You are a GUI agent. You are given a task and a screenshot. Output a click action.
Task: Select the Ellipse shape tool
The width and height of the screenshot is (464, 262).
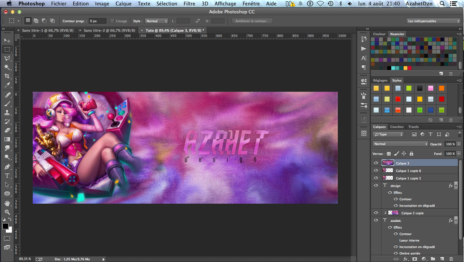(x=7, y=193)
